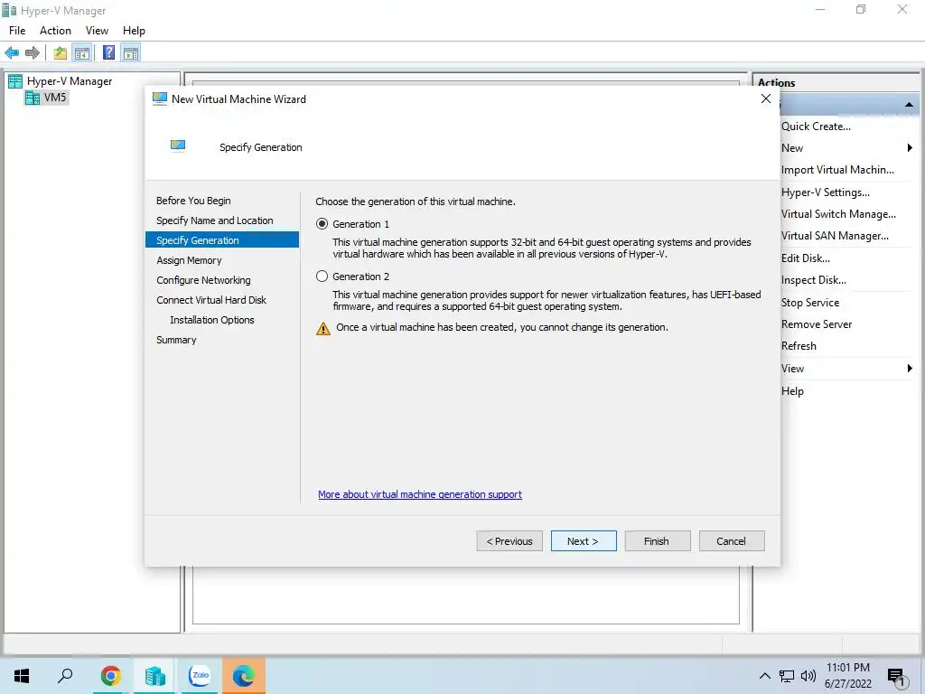Image resolution: width=925 pixels, height=694 pixels.
Task: Go to Before You Begin step
Action: point(193,201)
